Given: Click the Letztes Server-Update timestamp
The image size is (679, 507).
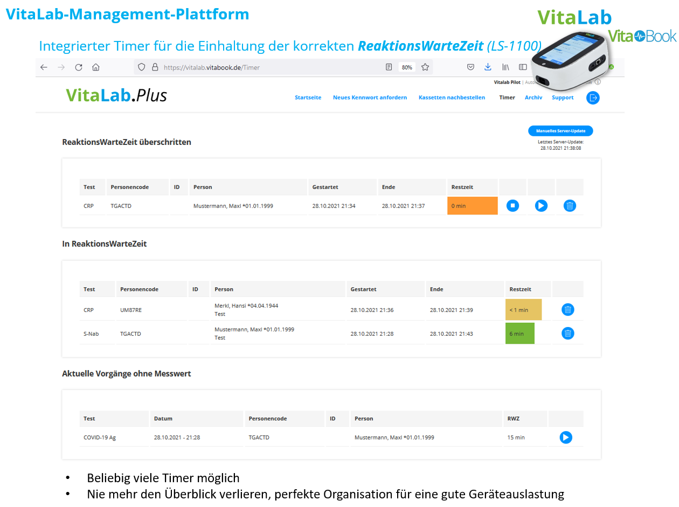Looking at the screenshot, I should [x=560, y=145].
